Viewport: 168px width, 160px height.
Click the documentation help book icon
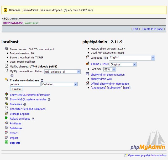click(87, 74)
